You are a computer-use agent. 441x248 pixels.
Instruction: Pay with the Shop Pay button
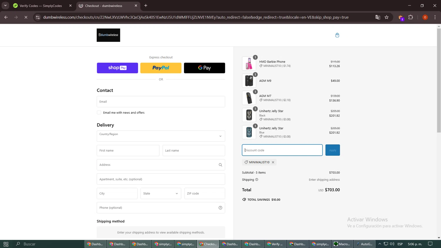117,68
